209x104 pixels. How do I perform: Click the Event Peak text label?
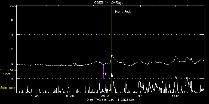point(123,12)
